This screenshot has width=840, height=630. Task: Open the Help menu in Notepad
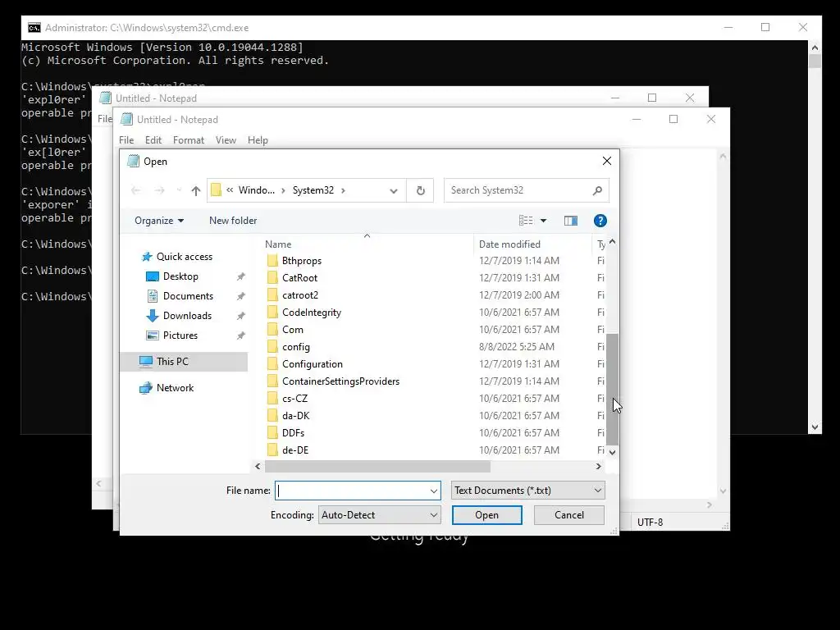click(x=258, y=140)
